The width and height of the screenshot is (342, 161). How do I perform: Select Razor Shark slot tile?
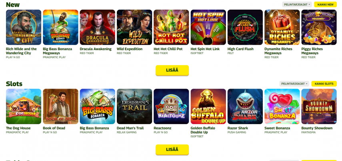pos(245,107)
